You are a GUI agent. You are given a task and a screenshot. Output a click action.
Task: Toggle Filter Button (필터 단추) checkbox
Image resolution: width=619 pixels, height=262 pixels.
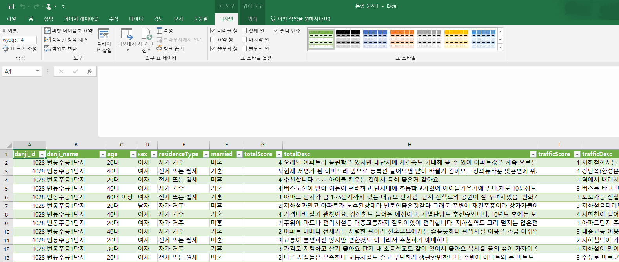click(x=275, y=31)
